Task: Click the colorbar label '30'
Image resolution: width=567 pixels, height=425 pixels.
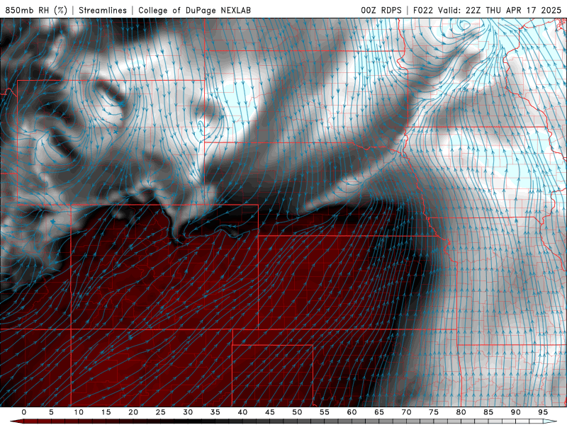Action: pyautogui.click(x=188, y=412)
